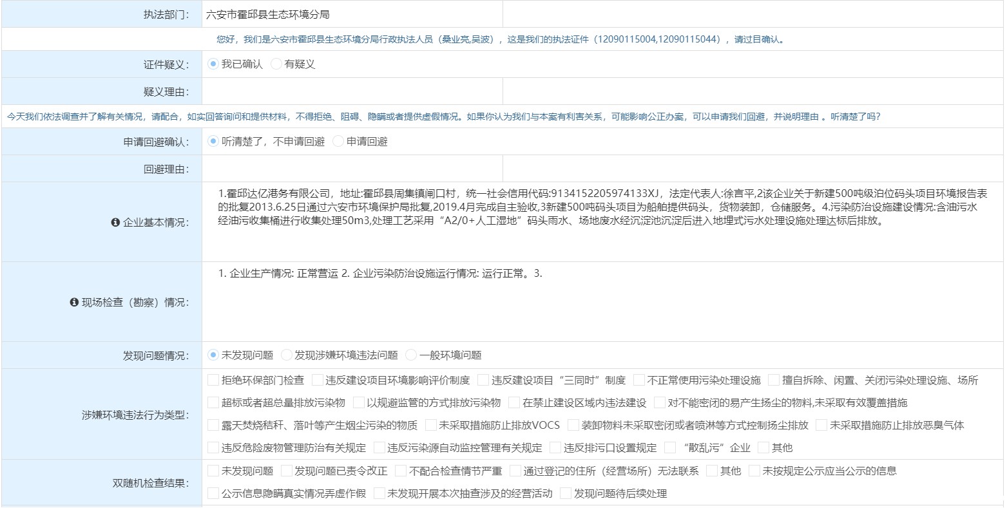1007x508 pixels.
Task: Choose the 一般环境问题 radio option
Action: (x=411, y=355)
